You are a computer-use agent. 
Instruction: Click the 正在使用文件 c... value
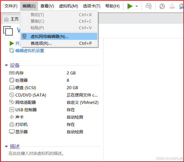point(82,95)
